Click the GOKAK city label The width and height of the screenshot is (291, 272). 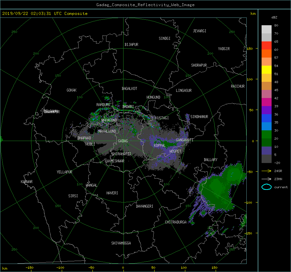[x=71, y=90]
